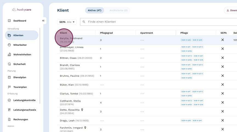Click the Pflege column header
Screen dimensions: 237x132
184,33
